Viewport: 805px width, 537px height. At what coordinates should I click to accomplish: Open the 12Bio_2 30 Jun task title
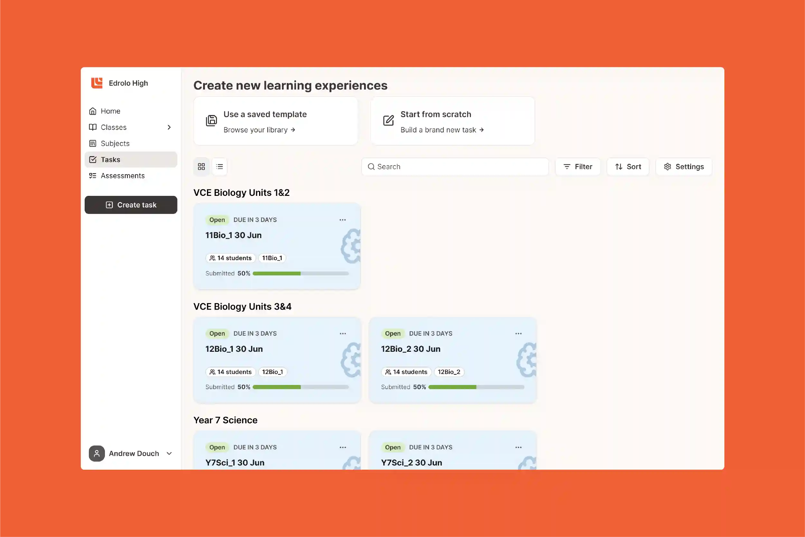tap(410, 349)
